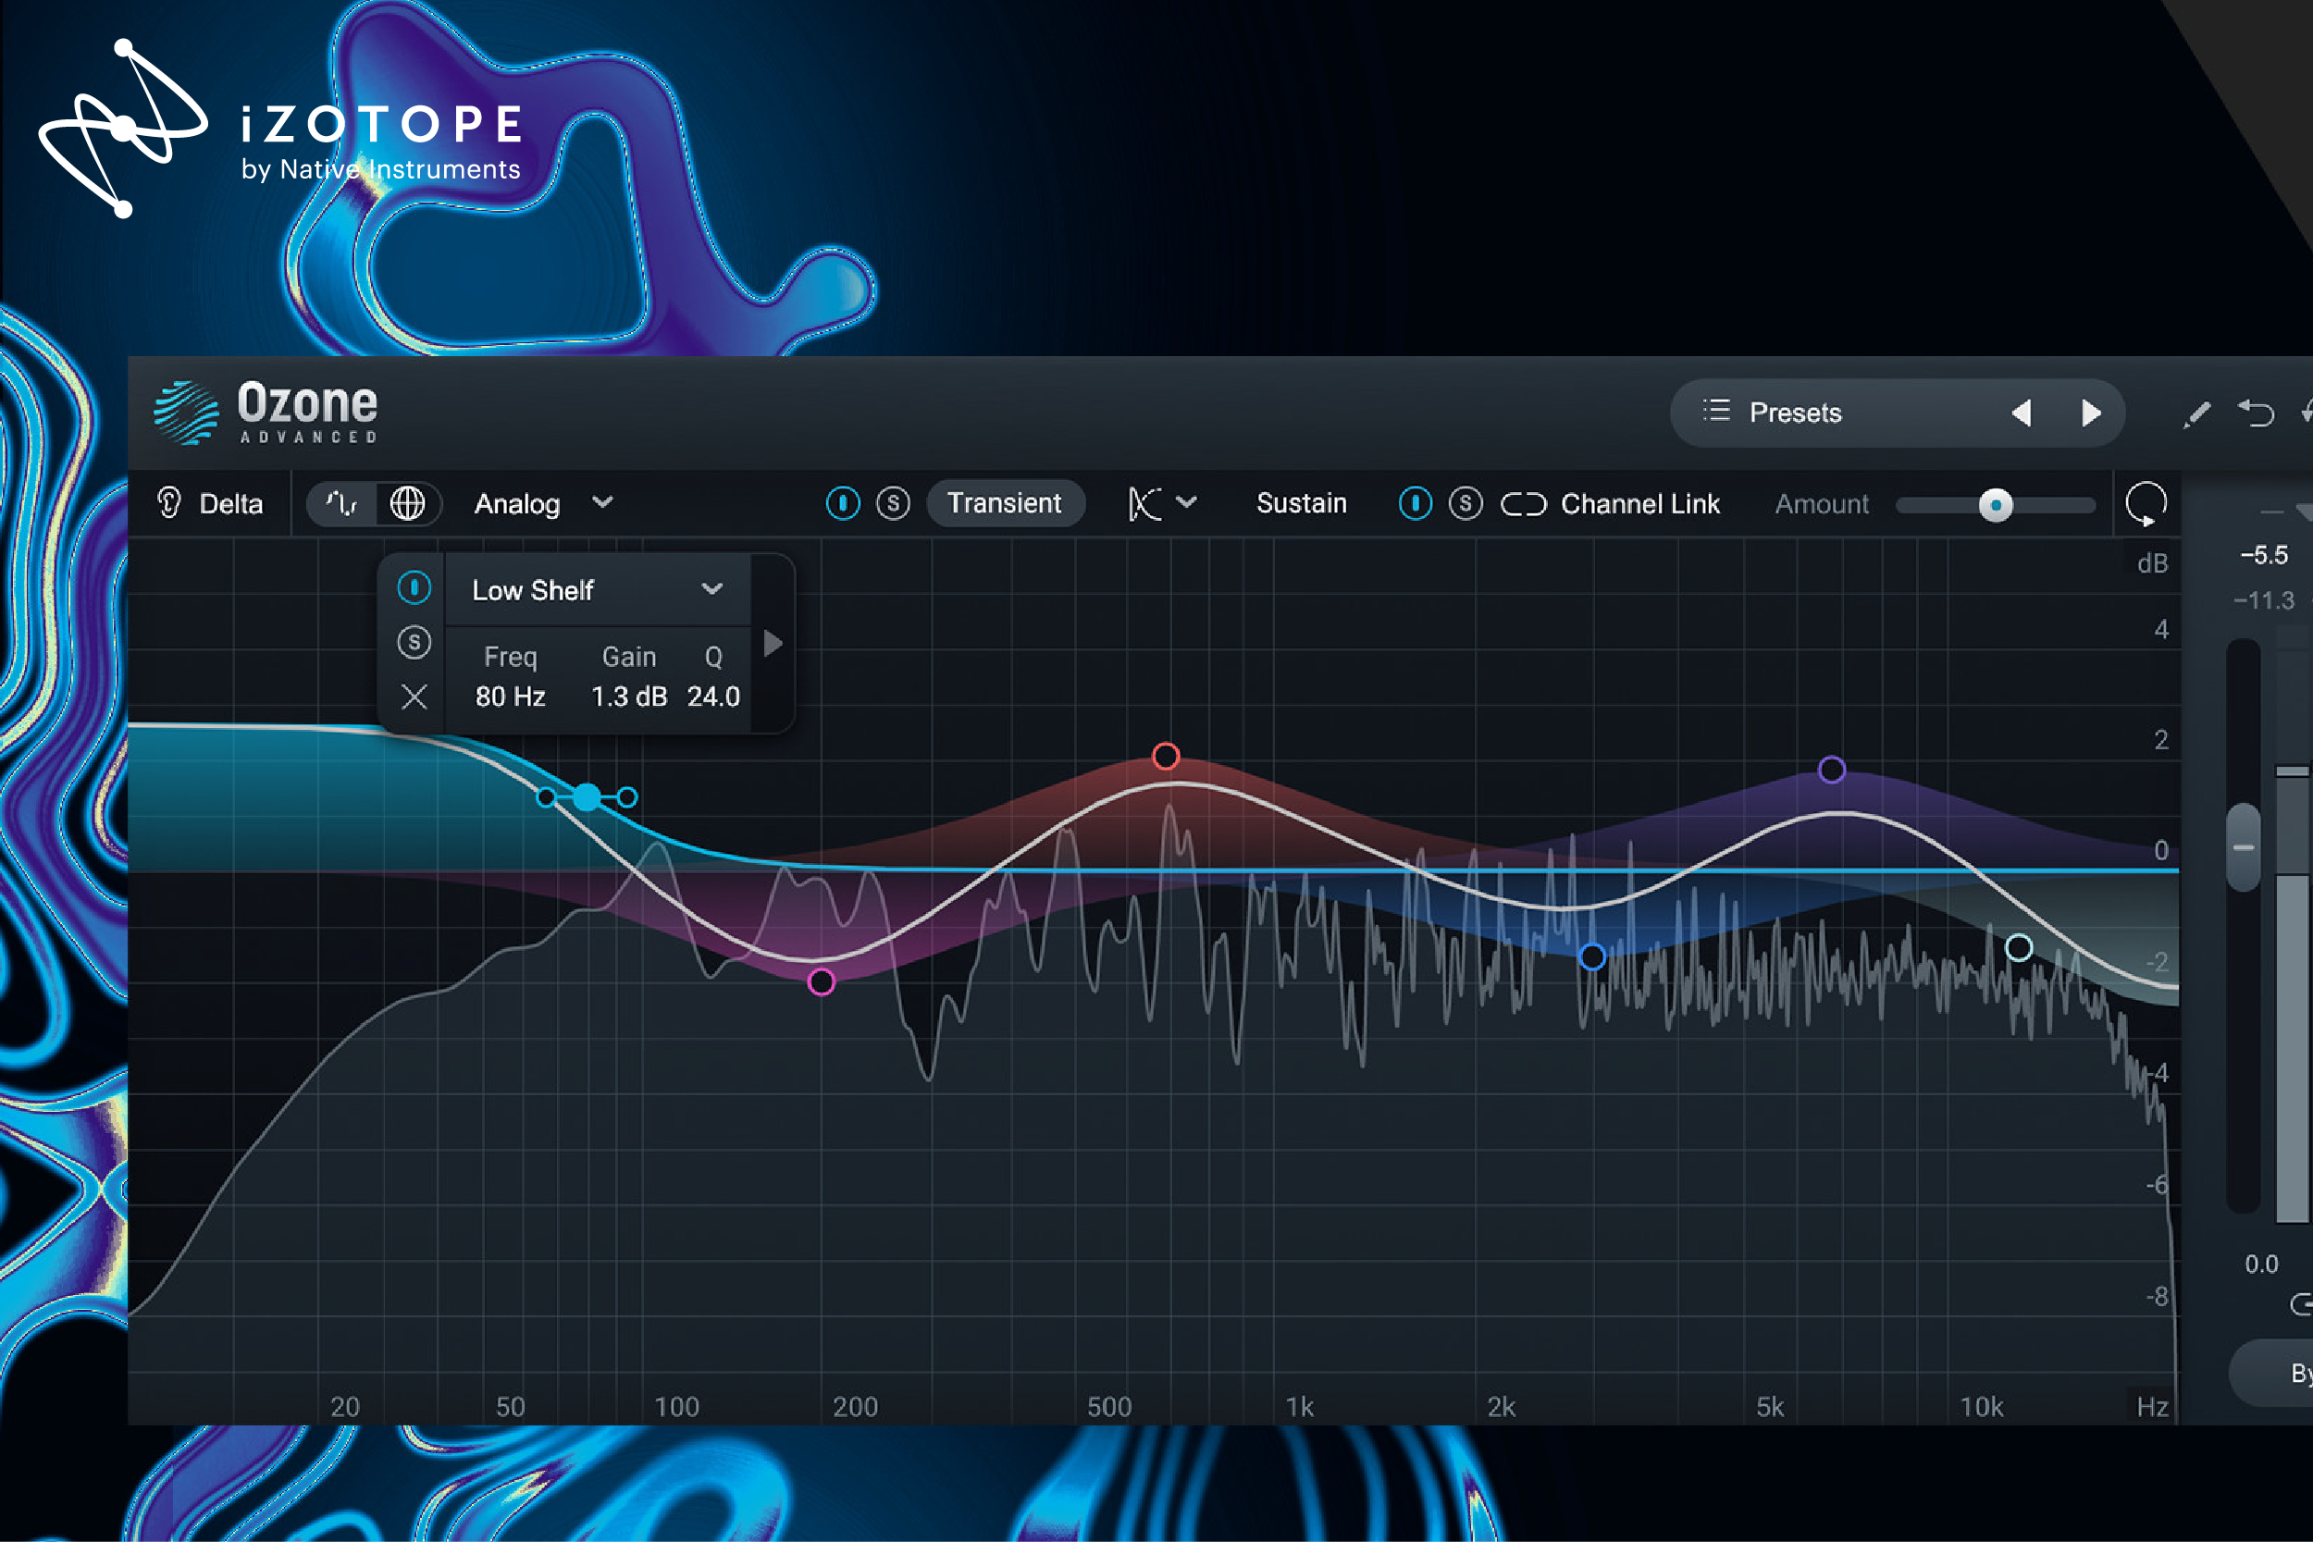
Task: Click the undo arrow icon
Action: (2256, 413)
